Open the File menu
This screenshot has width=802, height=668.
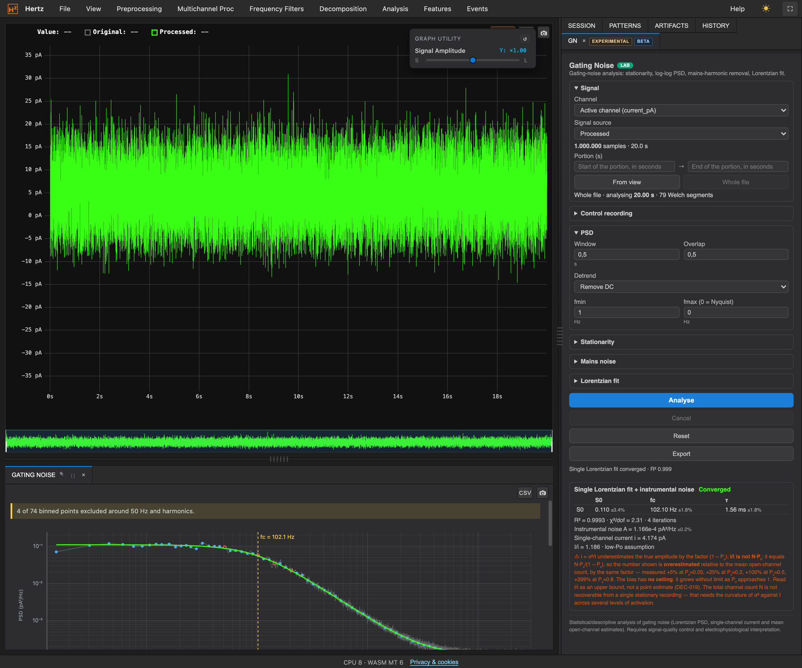coord(65,9)
